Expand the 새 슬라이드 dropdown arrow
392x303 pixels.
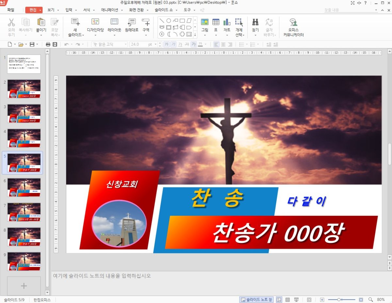(x=83, y=35)
